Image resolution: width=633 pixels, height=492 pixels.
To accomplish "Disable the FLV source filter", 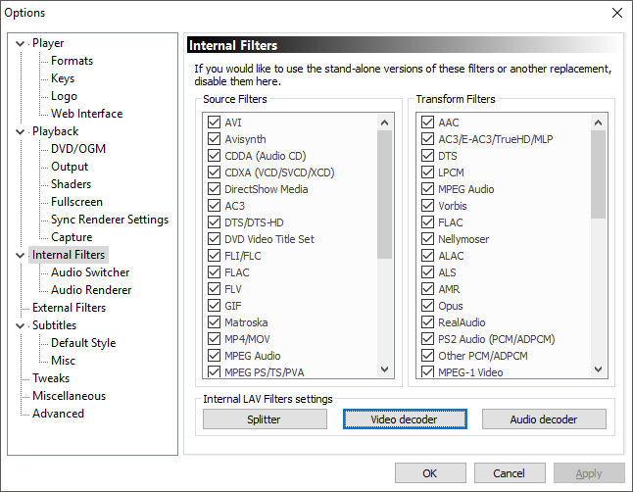I will (x=214, y=289).
